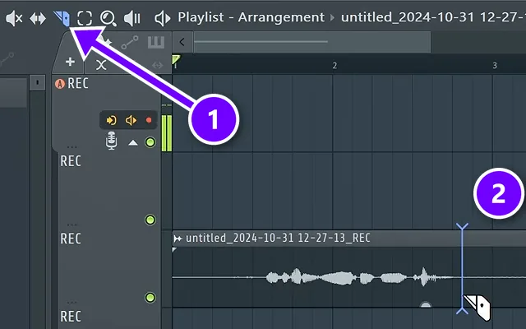
Task: Show the piano keys pattern tab icon
Action: pos(156,42)
